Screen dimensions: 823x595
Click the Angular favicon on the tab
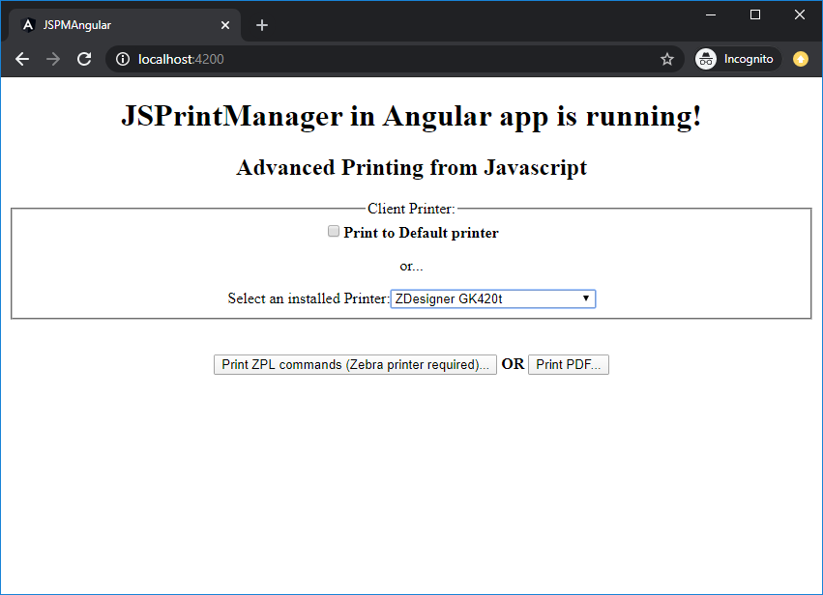[28, 25]
